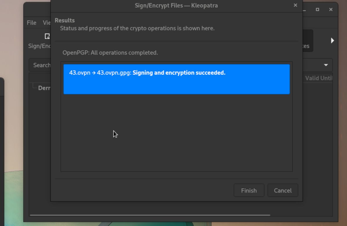Click the OpenPGP operations completed message
The width and height of the screenshot is (347, 226).
click(110, 53)
